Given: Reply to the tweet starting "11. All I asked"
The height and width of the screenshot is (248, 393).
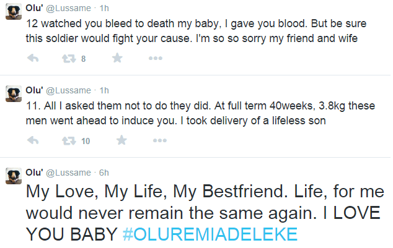Looking at the screenshot, I should [34, 140].
